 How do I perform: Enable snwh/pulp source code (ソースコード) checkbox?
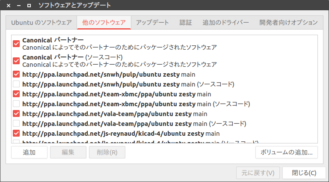click(16, 84)
